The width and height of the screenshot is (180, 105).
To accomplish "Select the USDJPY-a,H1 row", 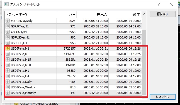I will point(73,71).
